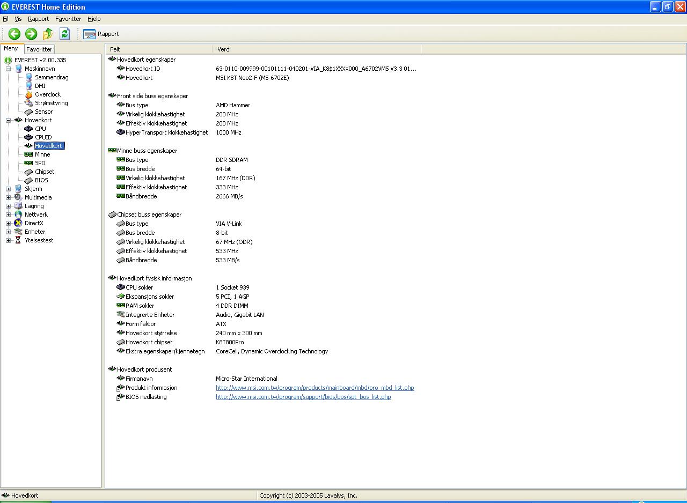Image resolution: width=687 pixels, height=503 pixels.
Task: Select the Skjerm monitor icon
Action: [x=18, y=189]
